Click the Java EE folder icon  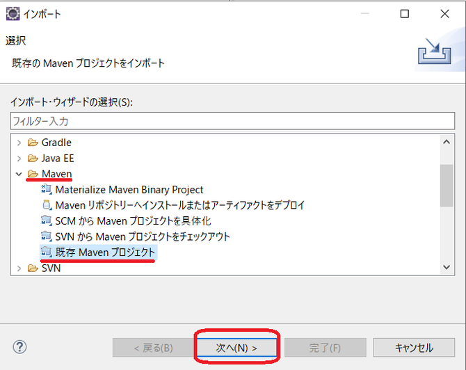(x=33, y=159)
